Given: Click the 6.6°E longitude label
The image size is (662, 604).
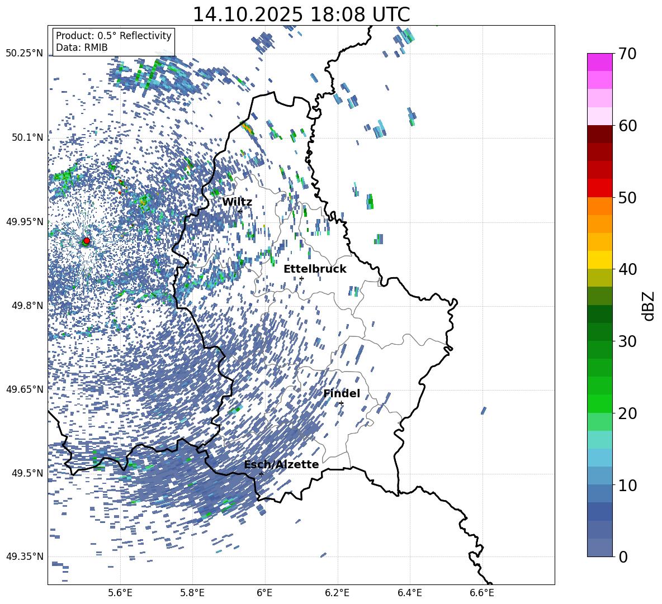Looking at the screenshot, I should point(482,593).
